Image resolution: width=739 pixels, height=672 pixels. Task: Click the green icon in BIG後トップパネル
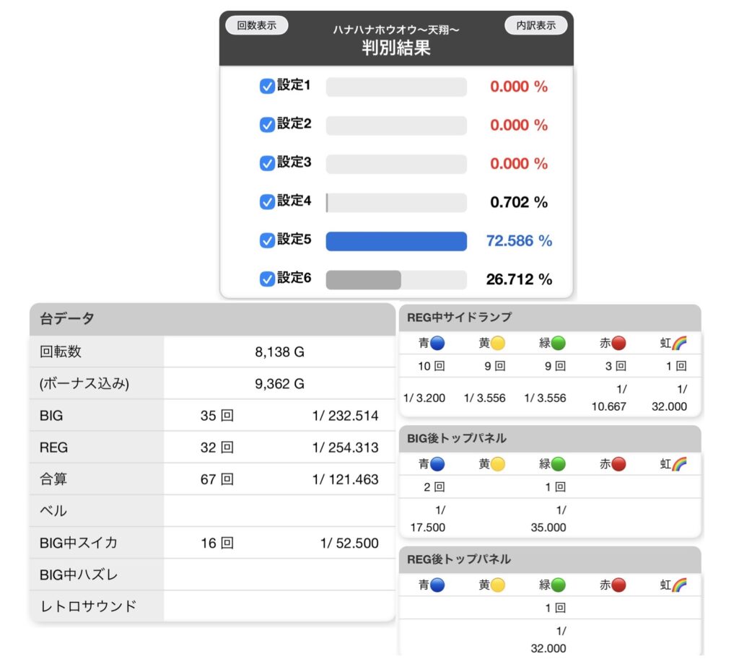click(559, 464)
